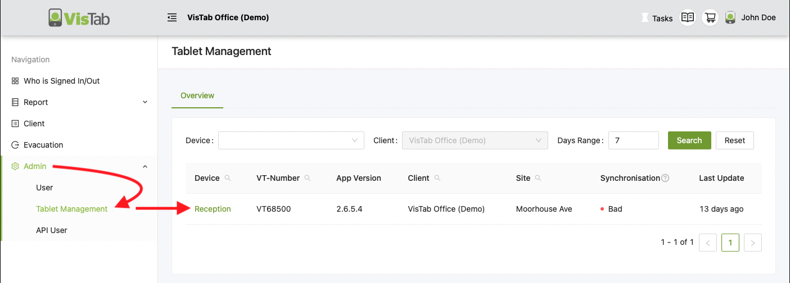Expand the Report navigation submenu
The image size is (790, 283).
click(x=145, y=102)
